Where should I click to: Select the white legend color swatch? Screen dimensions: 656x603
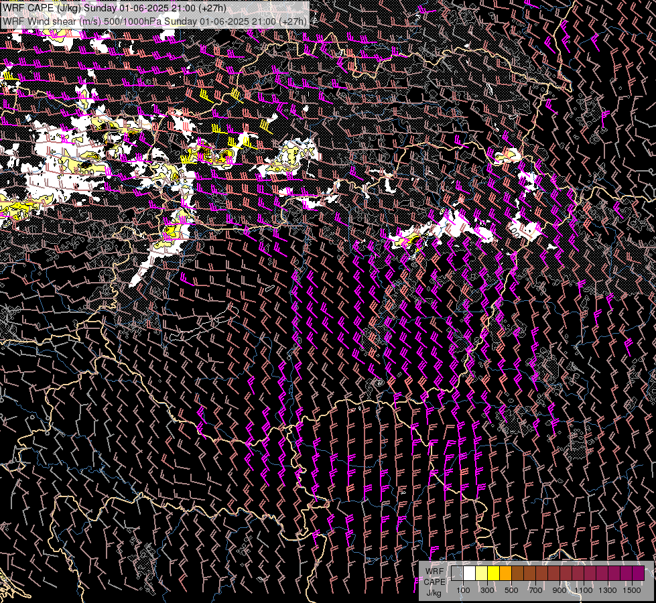click(470, 574)
